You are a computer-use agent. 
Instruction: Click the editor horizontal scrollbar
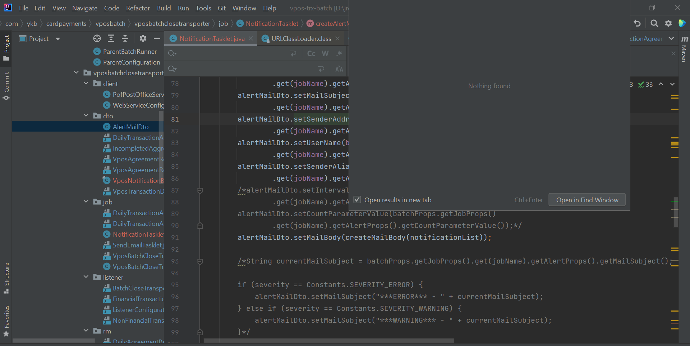(329, 341)
